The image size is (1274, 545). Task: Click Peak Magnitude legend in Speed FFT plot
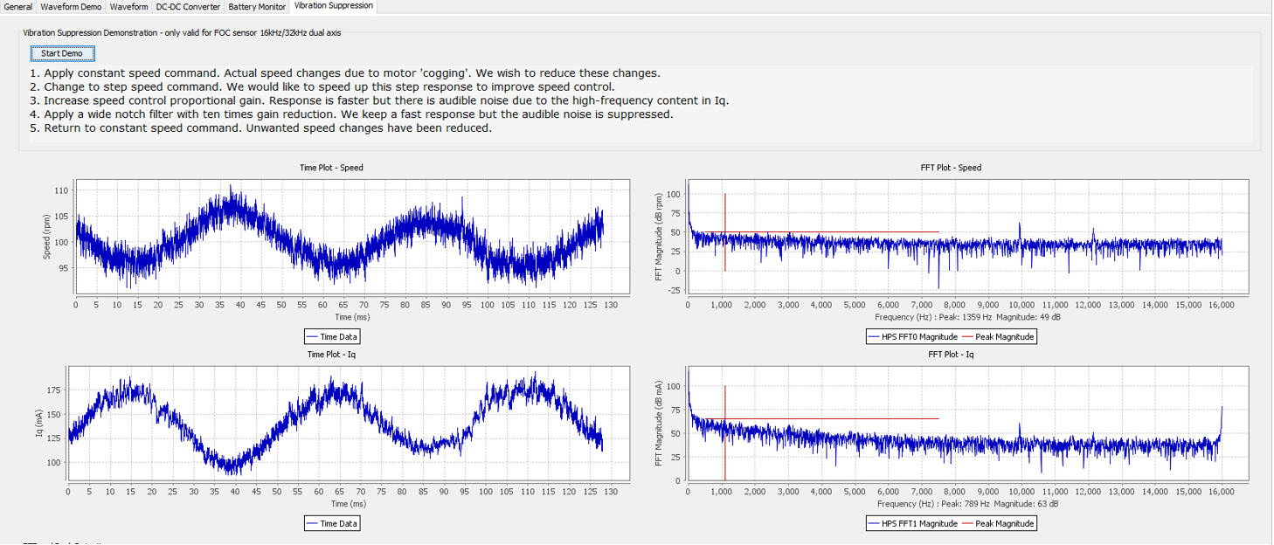[x=999, y=337]
